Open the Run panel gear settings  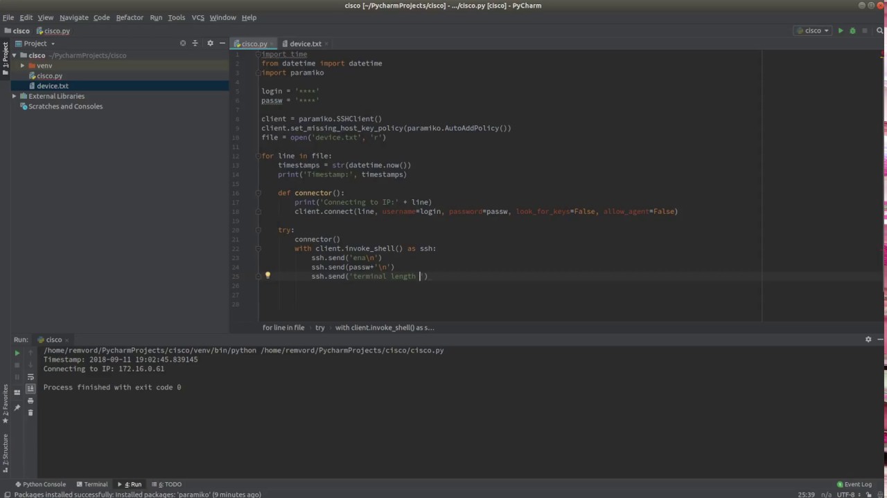coord(868,340)
